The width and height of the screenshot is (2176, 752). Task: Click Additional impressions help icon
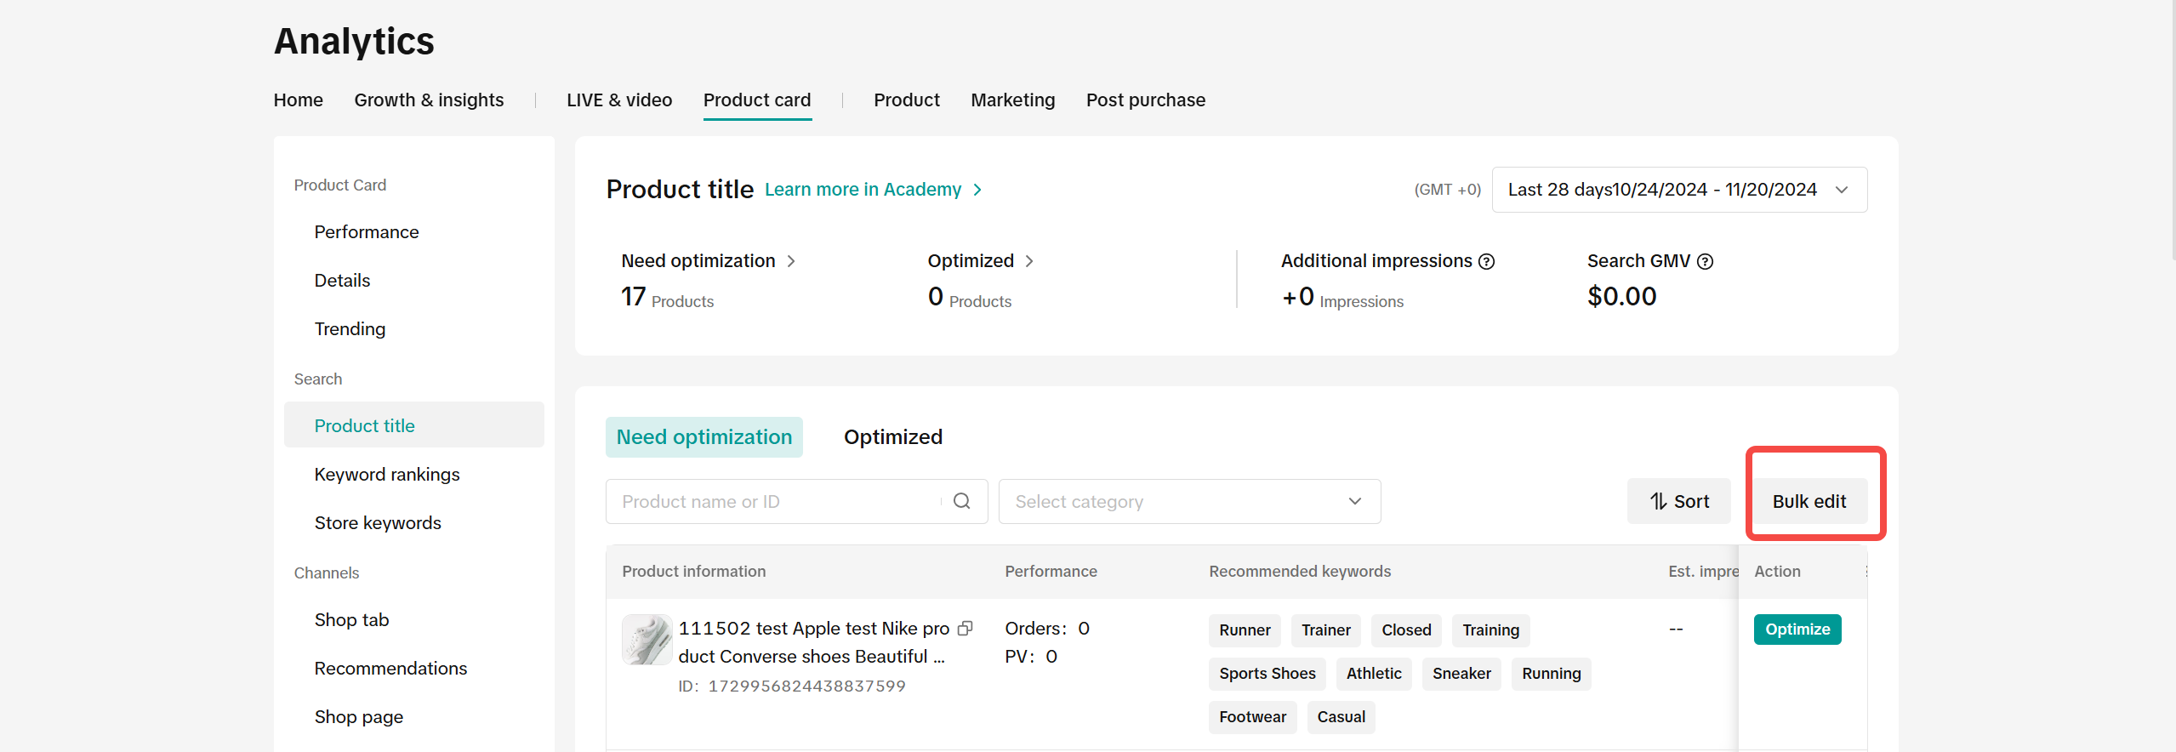(x=1486, y=262)
